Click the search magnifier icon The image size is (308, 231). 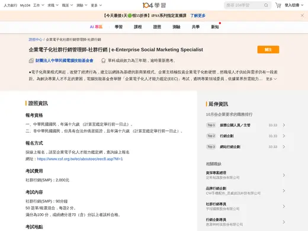[x=266, y=5]
